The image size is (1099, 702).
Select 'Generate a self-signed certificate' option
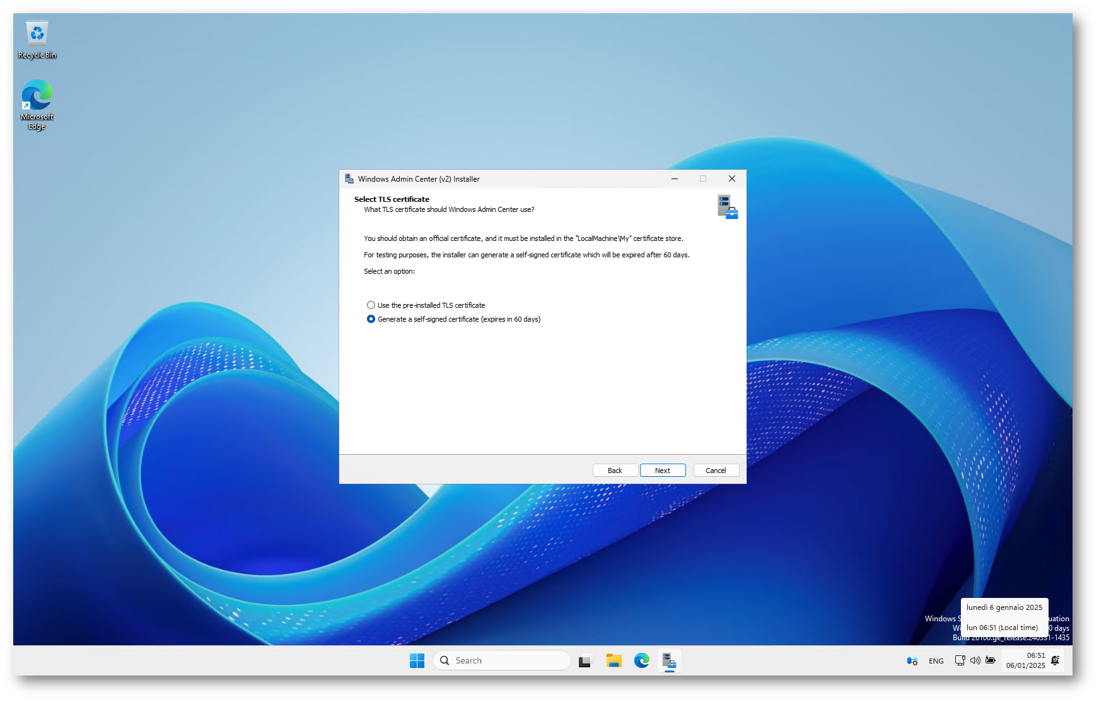(454, 319)
